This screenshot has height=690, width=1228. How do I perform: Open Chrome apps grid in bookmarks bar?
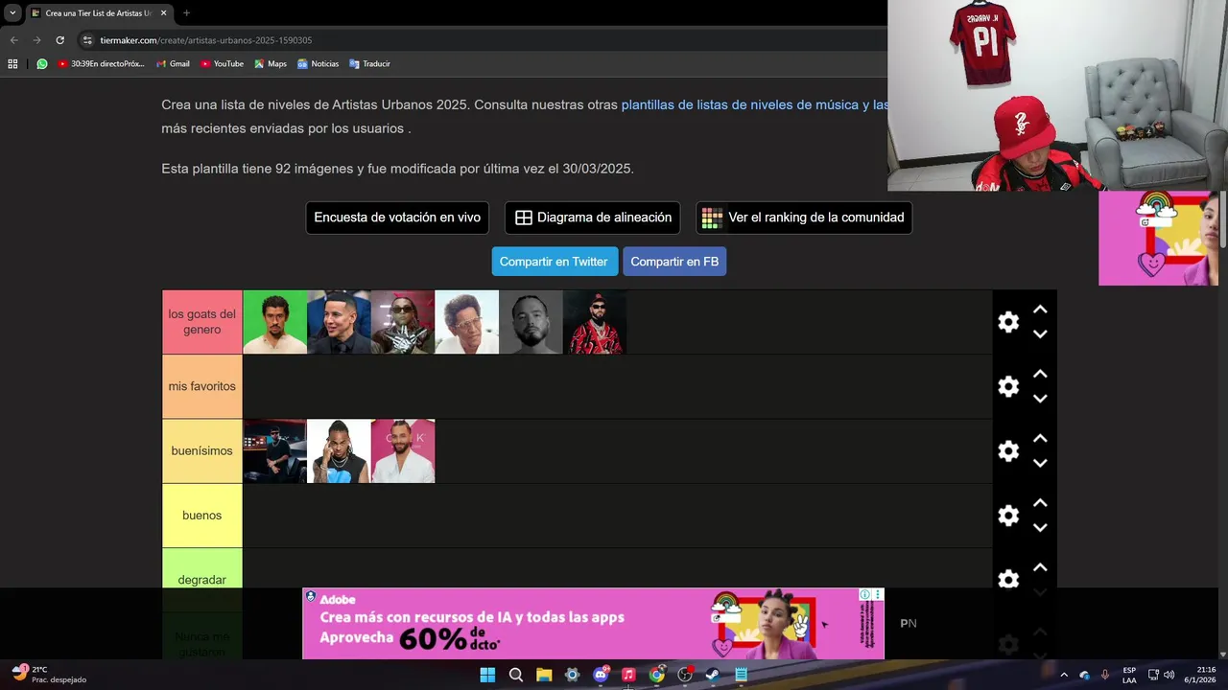[x=12, y=64]
